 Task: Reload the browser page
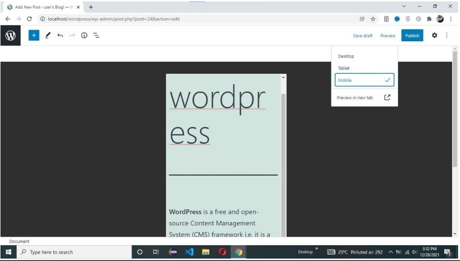[29, 19]
